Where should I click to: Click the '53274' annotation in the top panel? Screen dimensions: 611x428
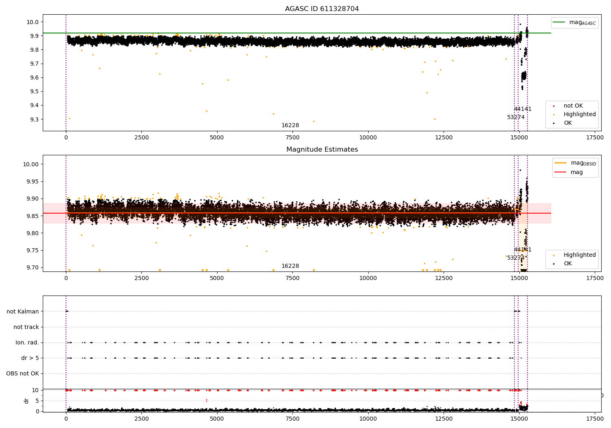516,117
